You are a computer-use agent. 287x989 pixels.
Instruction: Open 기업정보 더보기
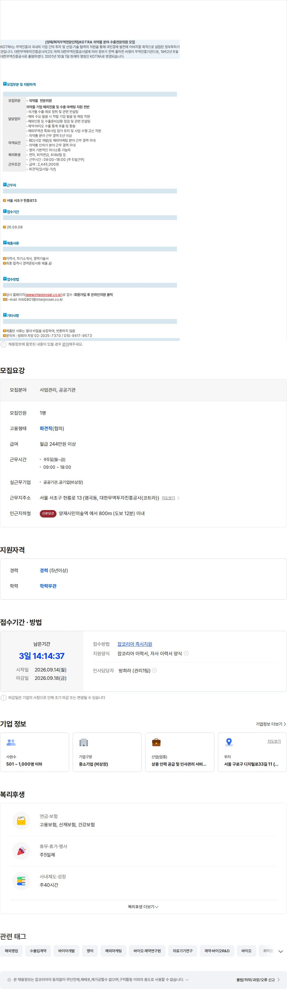(271, 724)
